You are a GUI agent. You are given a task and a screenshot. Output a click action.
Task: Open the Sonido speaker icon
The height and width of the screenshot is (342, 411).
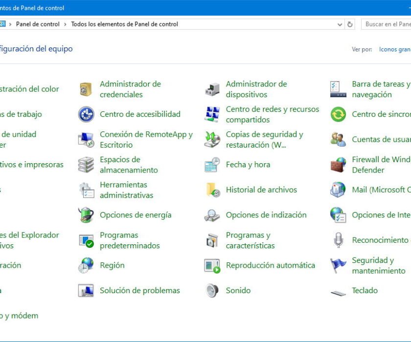coord(212,290)
